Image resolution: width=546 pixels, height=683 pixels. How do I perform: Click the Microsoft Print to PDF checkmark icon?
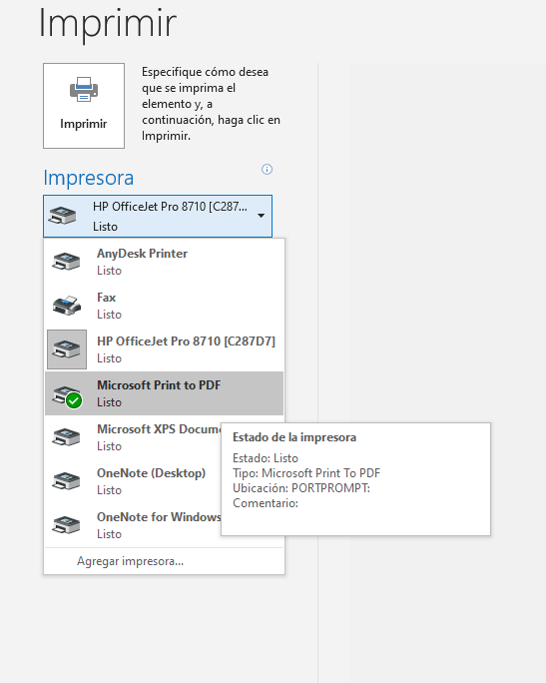74,400
